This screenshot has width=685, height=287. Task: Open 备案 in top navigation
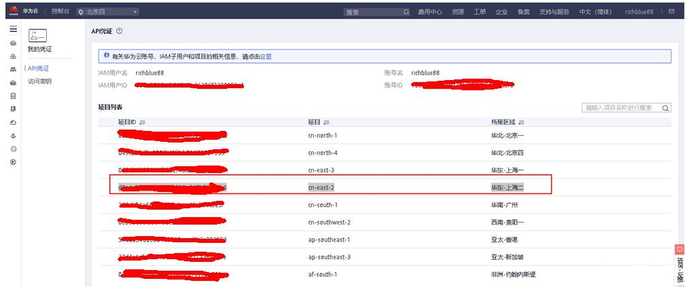tap(523, 12)
